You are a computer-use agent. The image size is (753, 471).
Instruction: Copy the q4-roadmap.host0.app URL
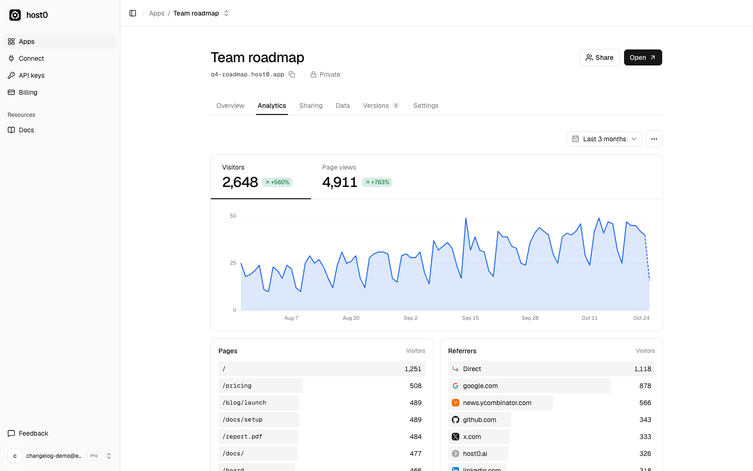pos(292,74)
